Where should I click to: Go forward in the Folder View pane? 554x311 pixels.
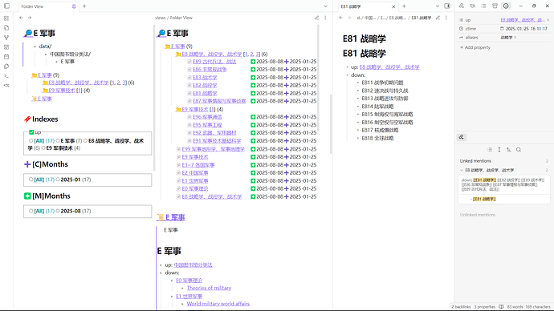click(30, 18)
